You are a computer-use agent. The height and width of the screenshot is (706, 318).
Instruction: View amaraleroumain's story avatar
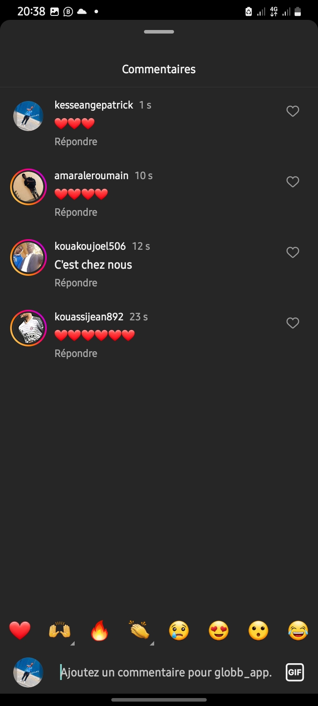(x=28, y=187)
